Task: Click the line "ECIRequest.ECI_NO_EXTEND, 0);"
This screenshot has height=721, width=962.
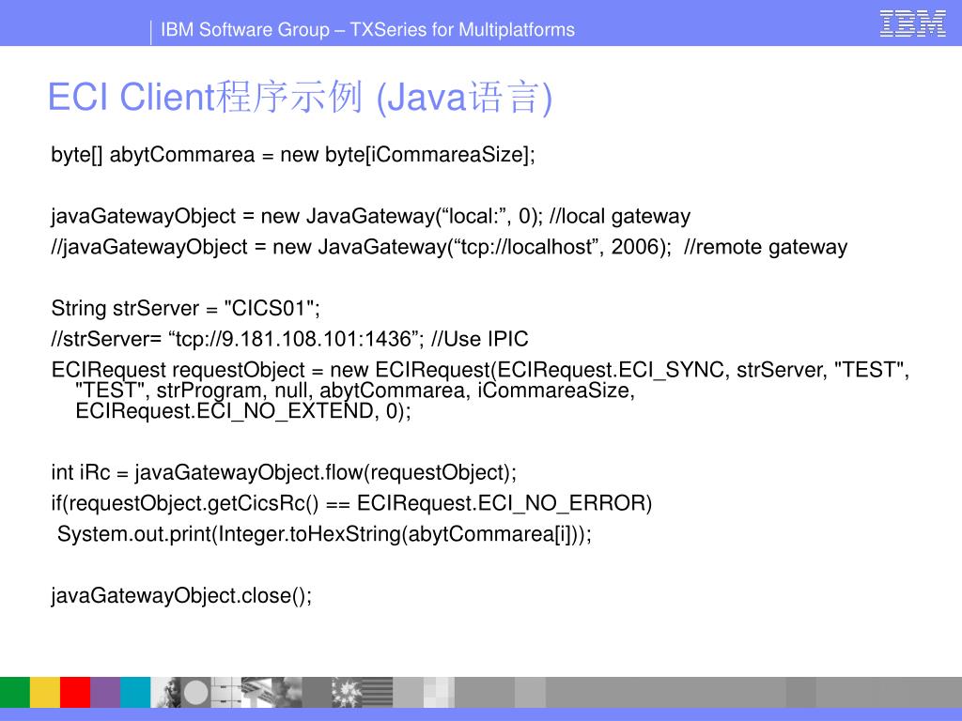Action: click(x=243, y=411)
